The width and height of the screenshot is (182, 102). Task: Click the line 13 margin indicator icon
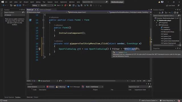[30, 20]
